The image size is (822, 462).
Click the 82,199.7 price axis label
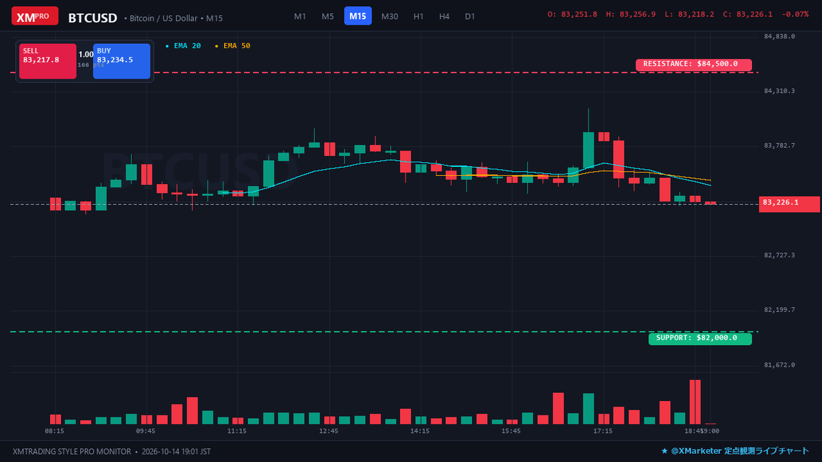coord(780,310)
